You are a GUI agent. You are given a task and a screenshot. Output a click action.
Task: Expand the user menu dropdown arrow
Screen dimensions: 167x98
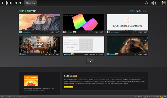[x=160, y=3]
